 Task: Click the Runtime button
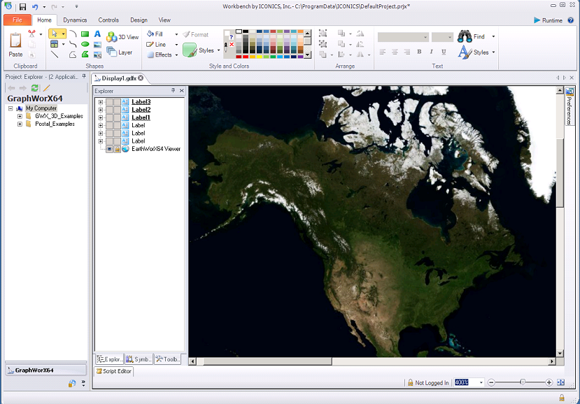pos(549,20)
